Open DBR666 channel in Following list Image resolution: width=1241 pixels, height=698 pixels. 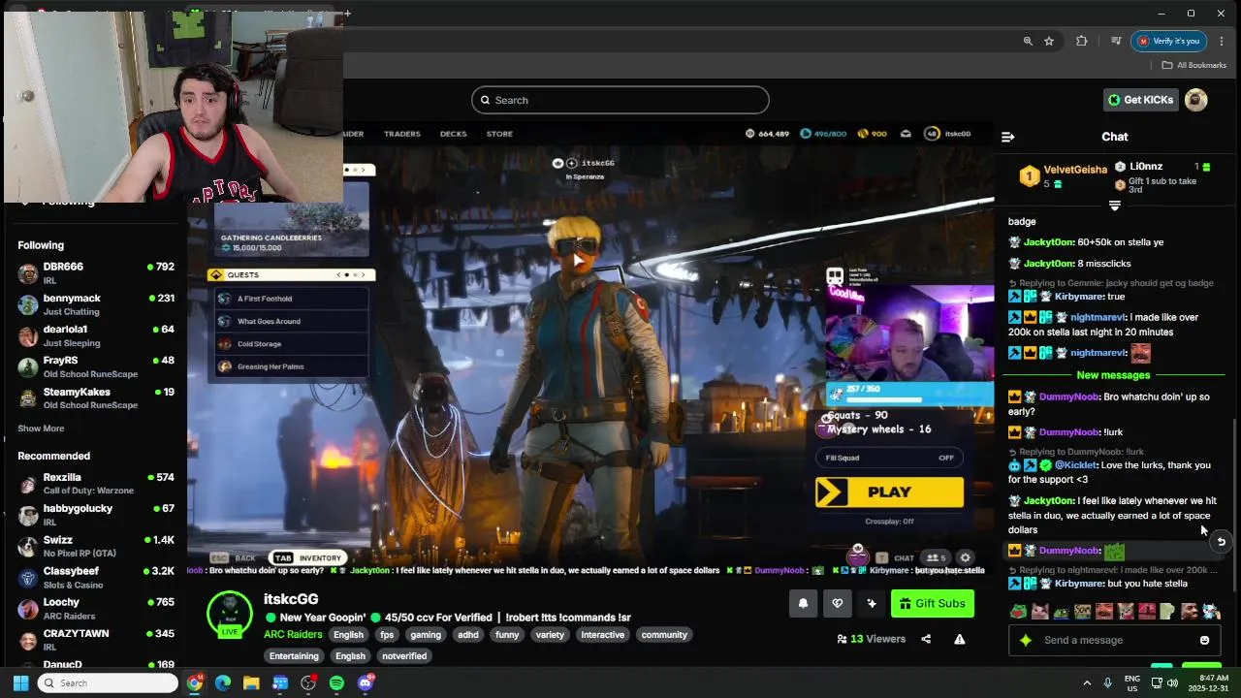95,272
